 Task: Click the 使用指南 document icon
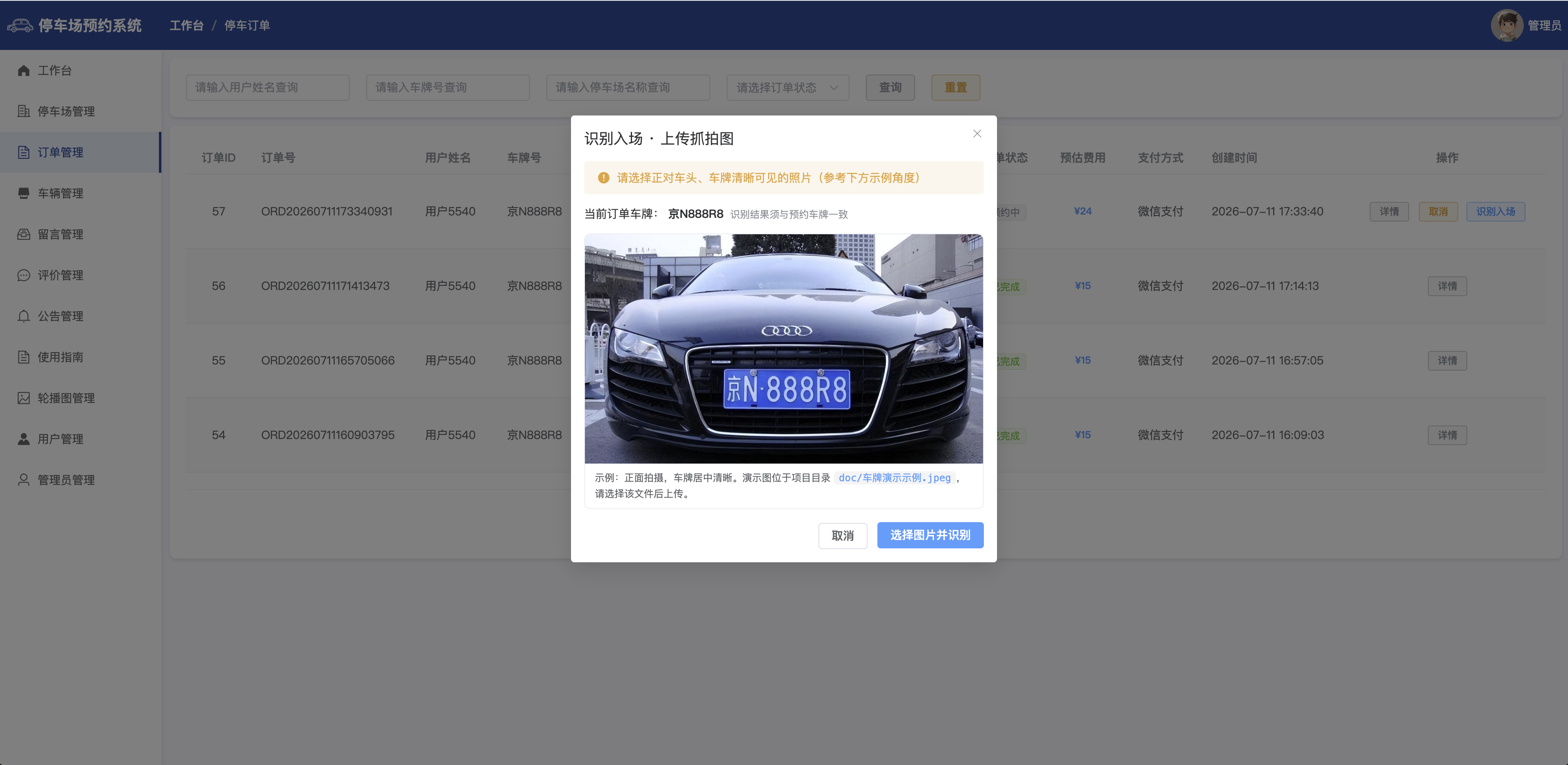(x=24, y=357)
